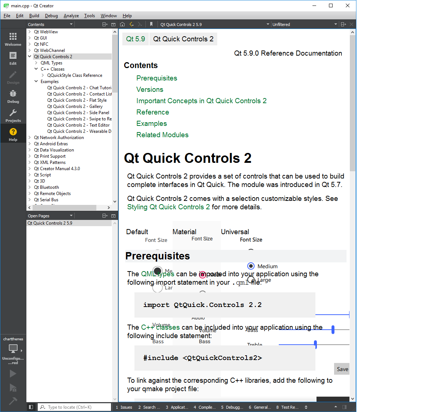Image resolution: width=422 pixels, height=412 pixels.
Task: Select the Medium radio button in Universal
Action: [251, 266]
